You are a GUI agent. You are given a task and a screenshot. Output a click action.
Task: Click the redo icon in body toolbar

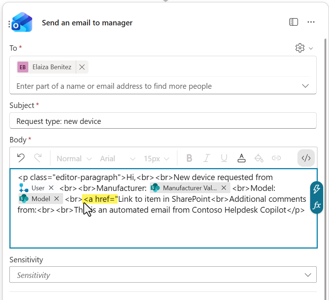pyautogui.click(x=38, y=158)
